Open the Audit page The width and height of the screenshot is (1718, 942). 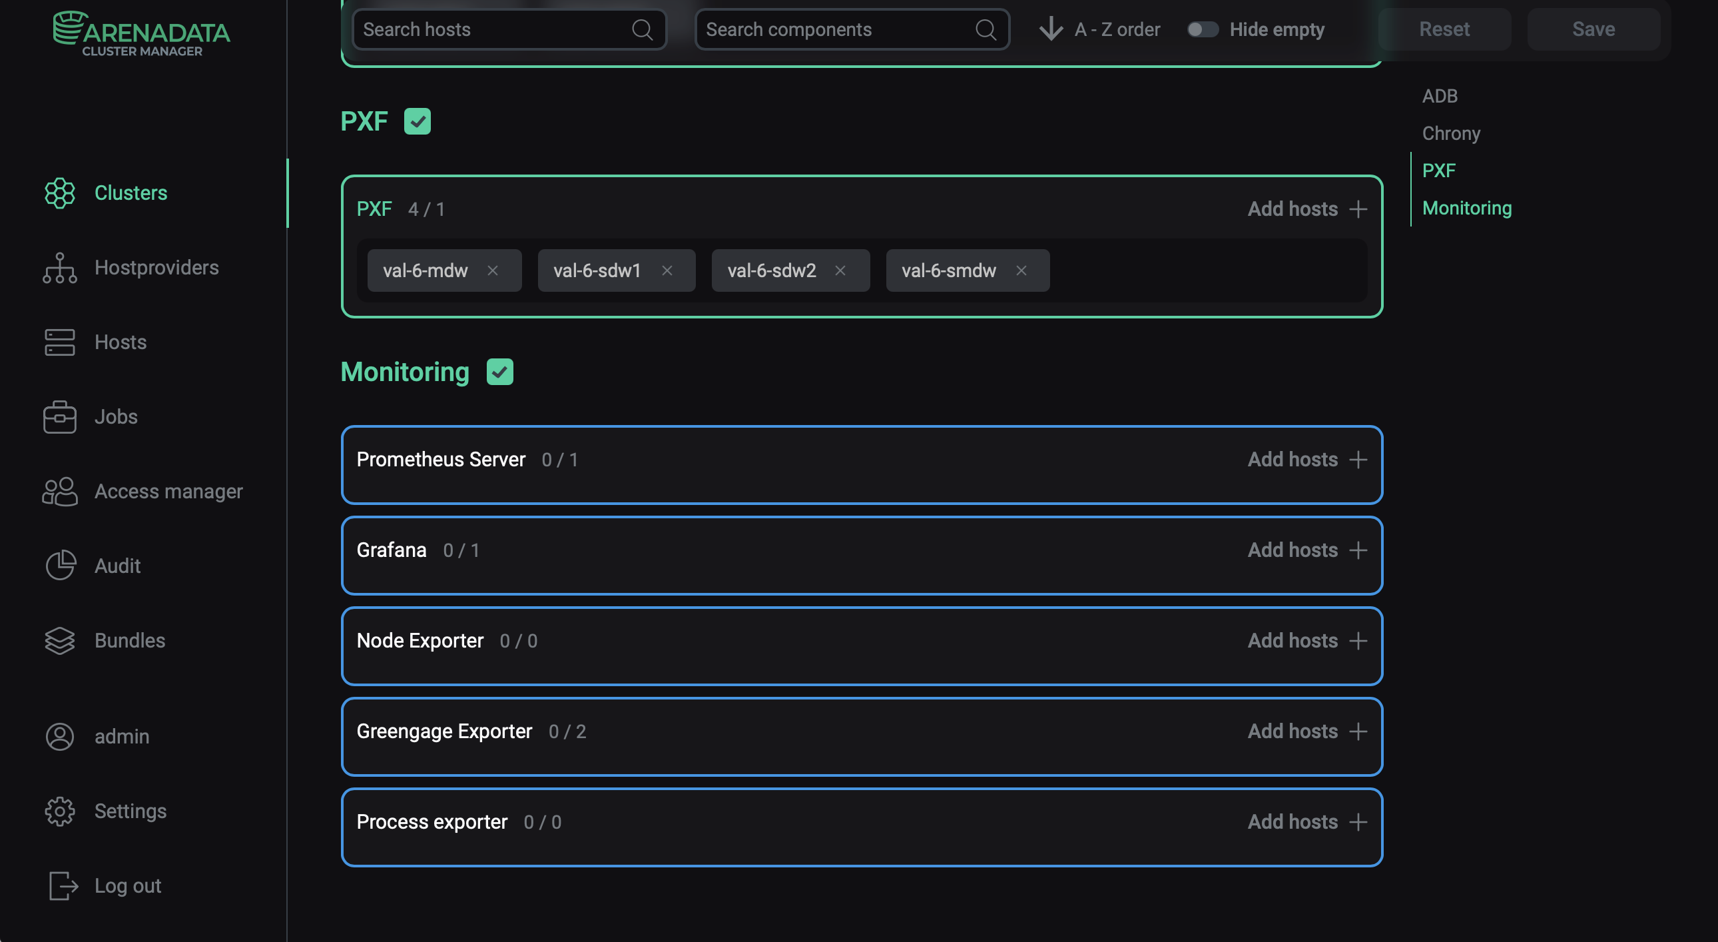[x=117, y=565]
